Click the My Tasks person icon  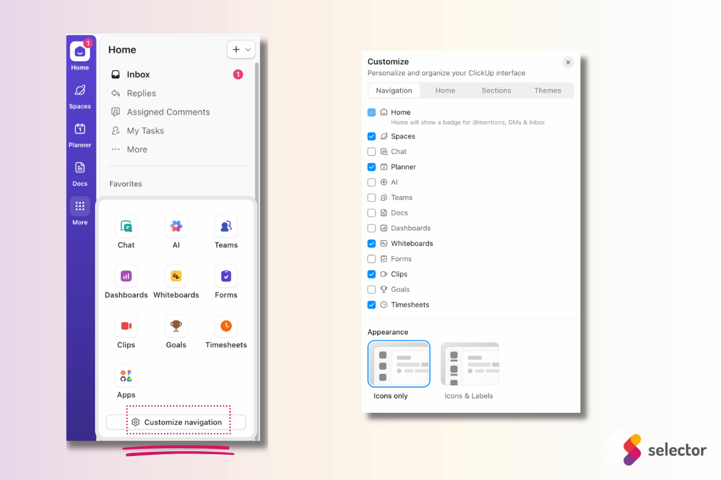(115, 130)
